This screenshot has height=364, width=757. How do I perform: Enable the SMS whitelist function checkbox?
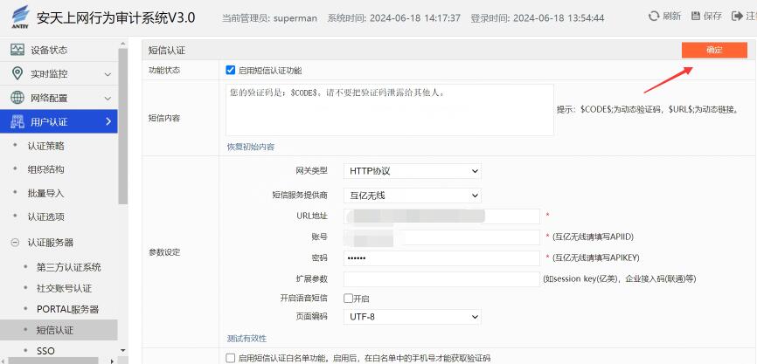point(231,358)
